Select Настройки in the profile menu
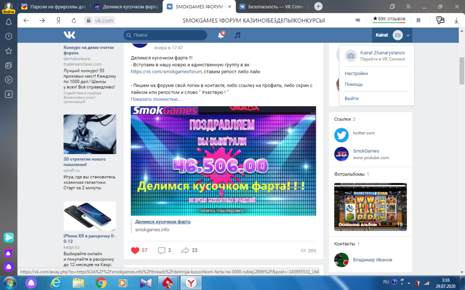 356,73
